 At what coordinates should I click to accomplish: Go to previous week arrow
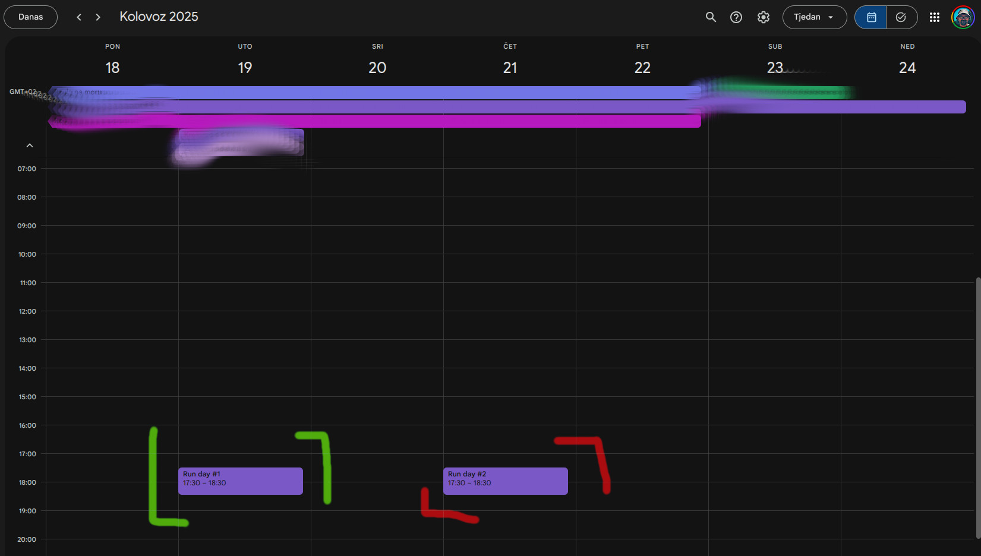[79, 17]
